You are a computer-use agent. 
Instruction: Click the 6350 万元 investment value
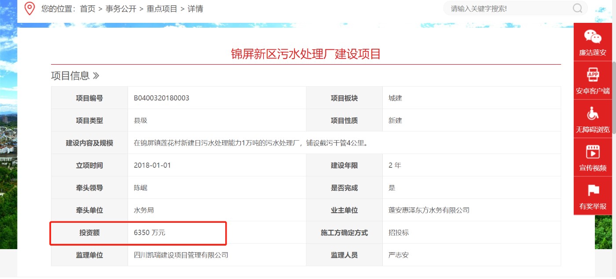pos(150,232)
